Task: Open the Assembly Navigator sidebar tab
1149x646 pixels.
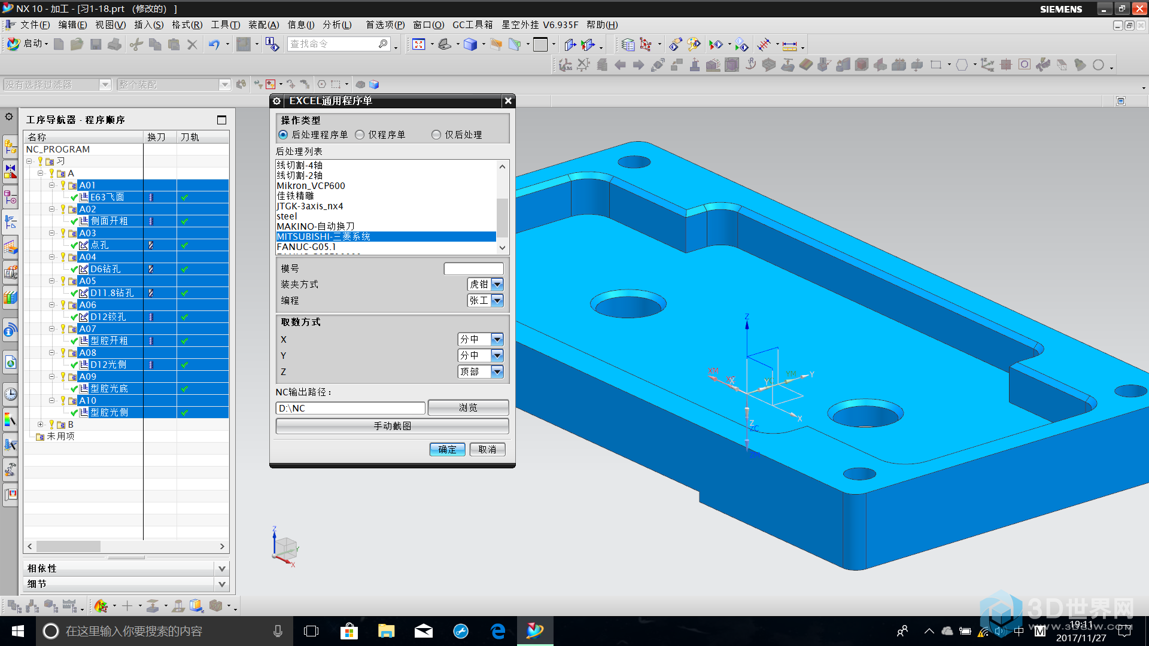Action: coord(10,147)
